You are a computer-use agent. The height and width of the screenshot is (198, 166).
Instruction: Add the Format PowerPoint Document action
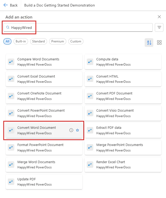(44, 147)
